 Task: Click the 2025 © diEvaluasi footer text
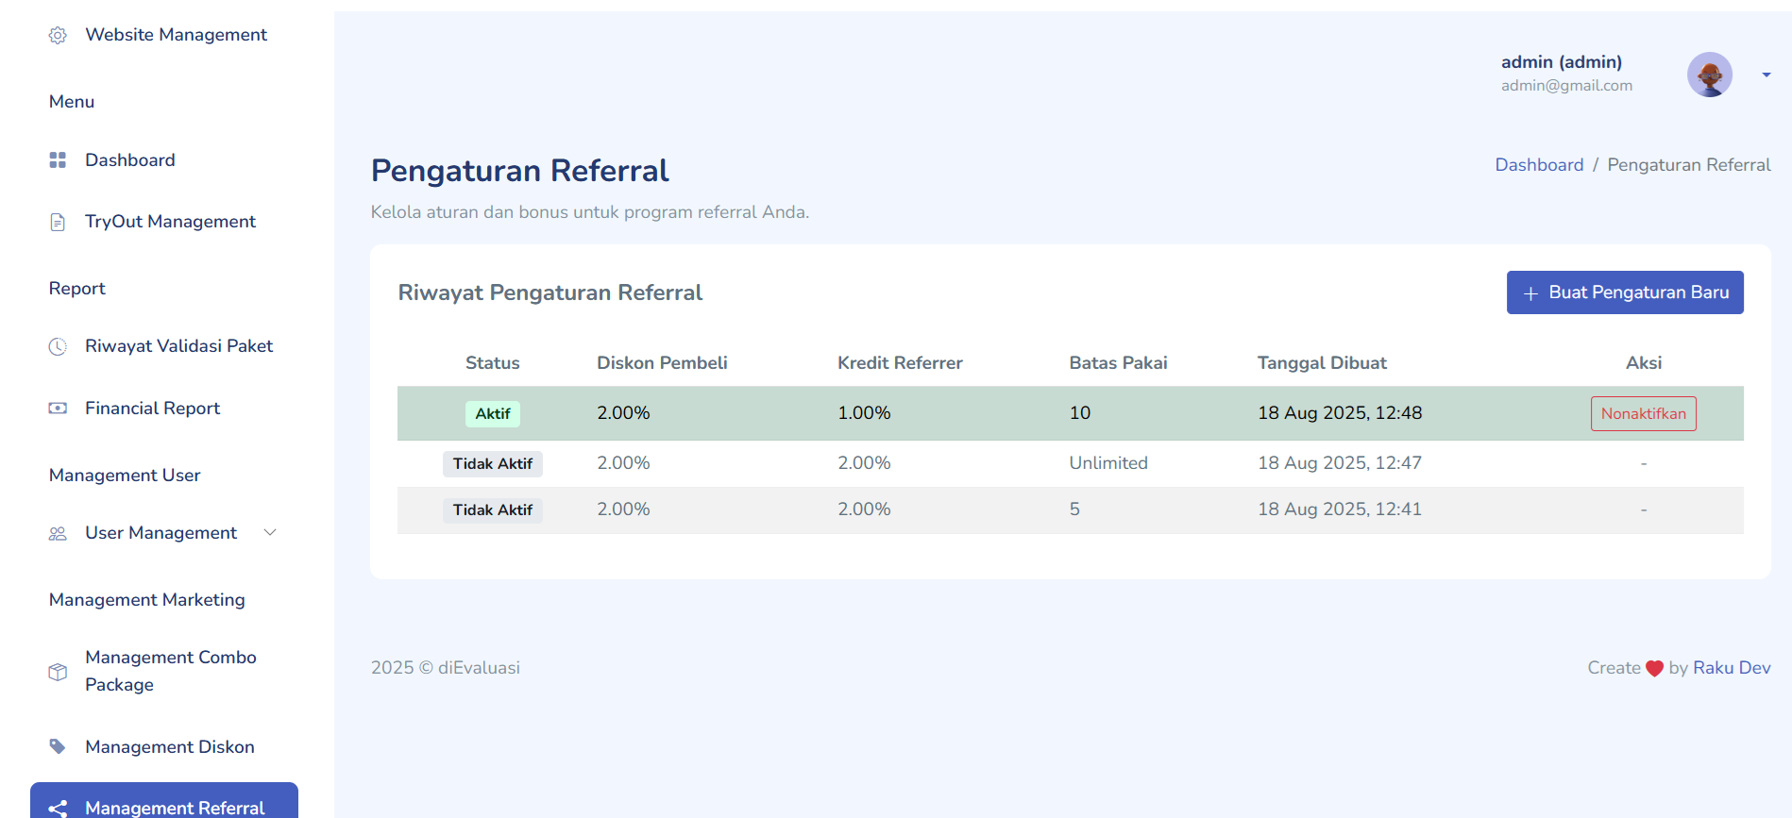click(446, 668)
